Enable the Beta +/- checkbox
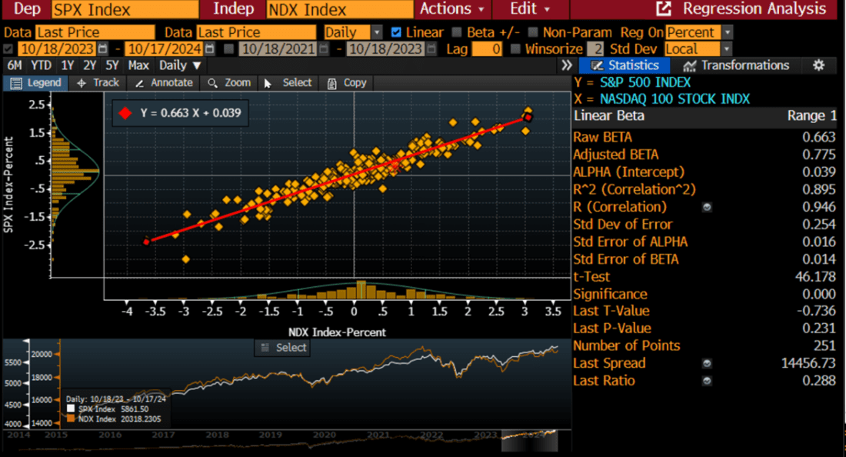Screen dimensions: 846x457 point(457,32)
